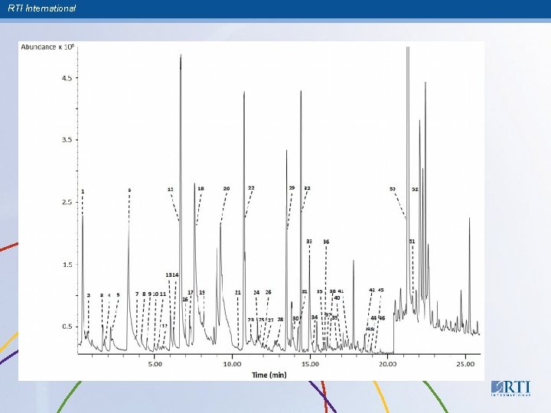Select the 'Abundance x 10⁶' axis title
The image size is (551, 413).
tap(47, 47)
